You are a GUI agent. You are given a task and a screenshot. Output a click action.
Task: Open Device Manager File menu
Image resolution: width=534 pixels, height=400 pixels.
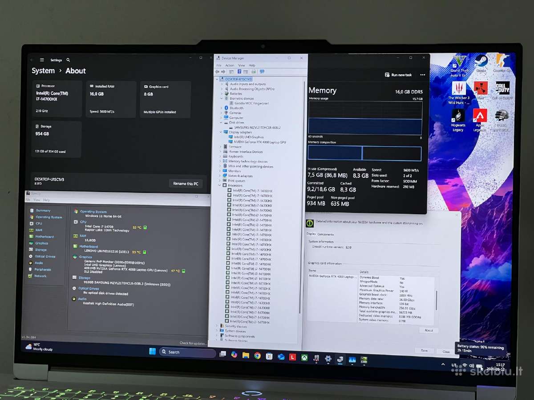(x=219, y=65)
